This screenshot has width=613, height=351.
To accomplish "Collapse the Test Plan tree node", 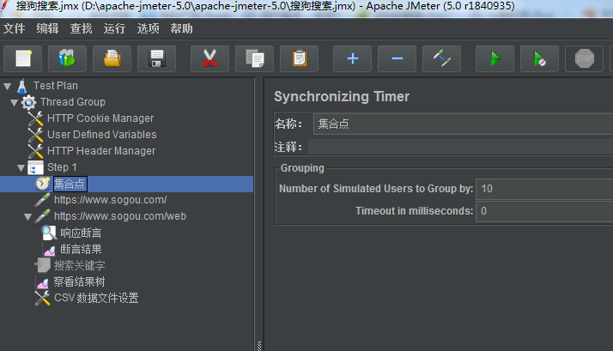I will 8,86.
